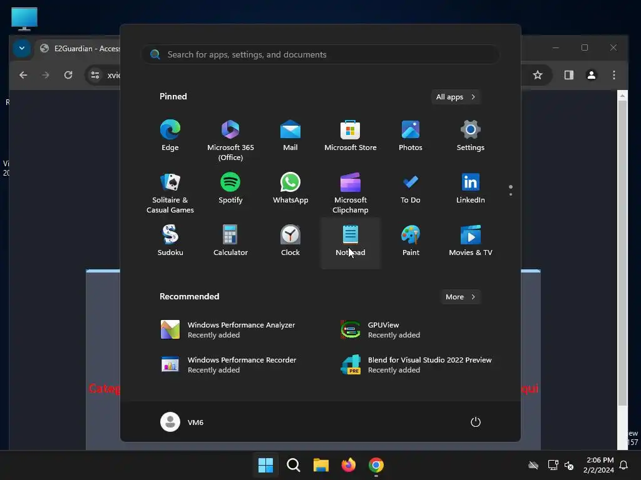The image size is (641, 480).
Task: Open File Explorer from the taskbar
Action: (321, 465)
